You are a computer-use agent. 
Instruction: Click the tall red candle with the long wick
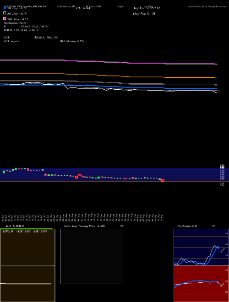coord(80,174)
